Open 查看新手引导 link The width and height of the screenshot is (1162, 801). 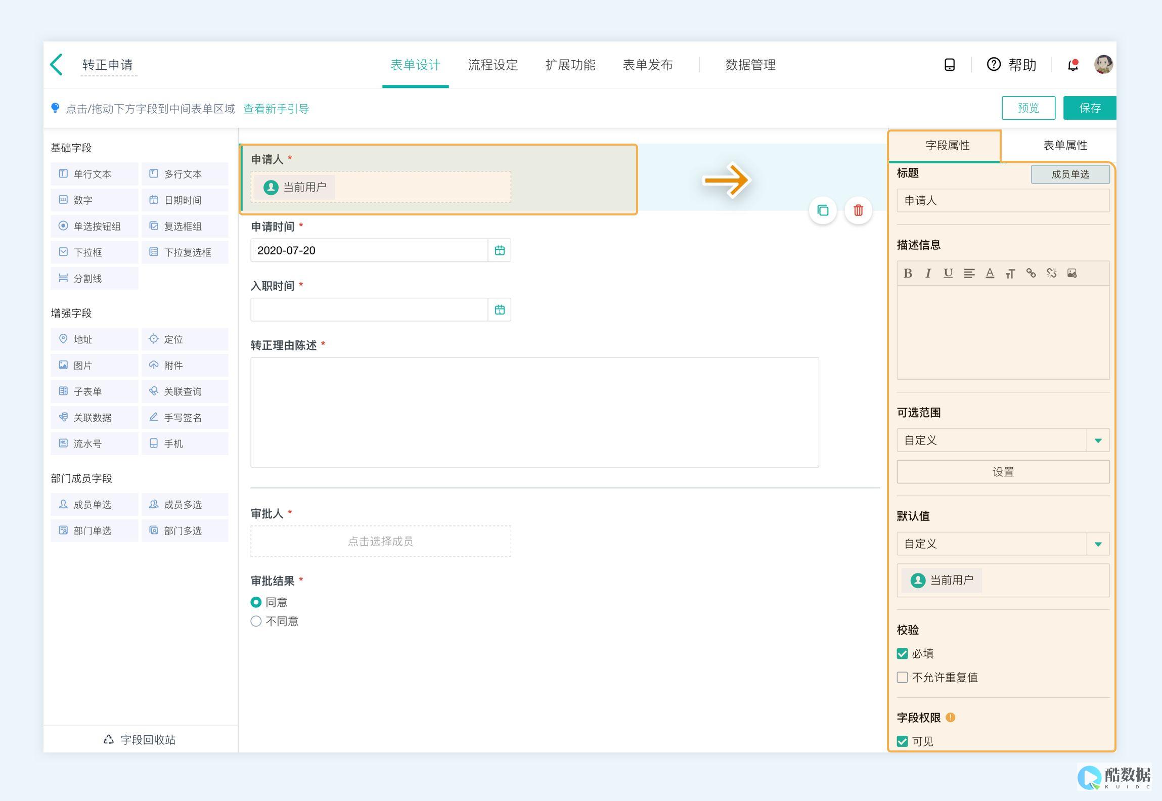click(276, 109)
